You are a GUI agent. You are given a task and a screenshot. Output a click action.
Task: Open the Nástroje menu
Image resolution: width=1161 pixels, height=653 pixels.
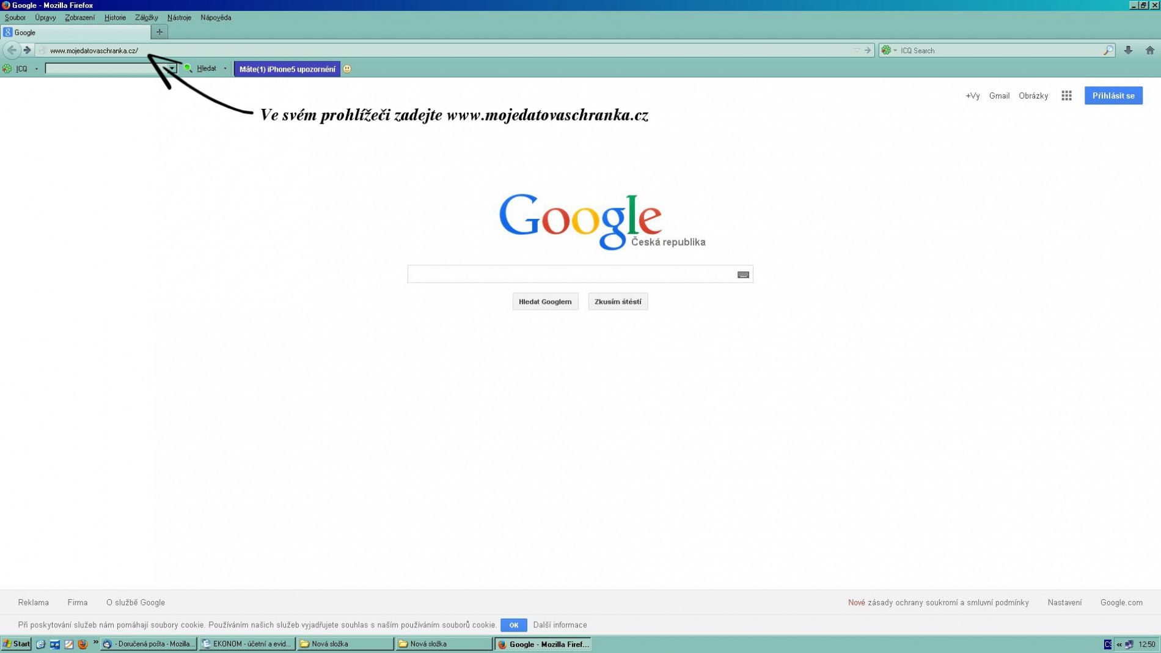pyautogui.click(x=179, y=18)
